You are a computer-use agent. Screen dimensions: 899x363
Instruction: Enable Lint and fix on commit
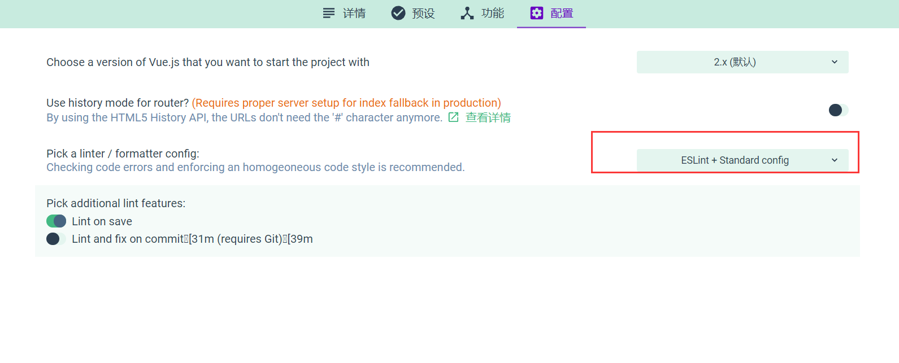(56, 239)
